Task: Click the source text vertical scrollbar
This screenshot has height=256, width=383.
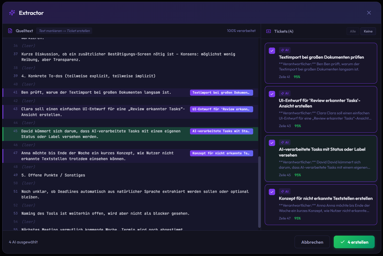Action: 259,192
